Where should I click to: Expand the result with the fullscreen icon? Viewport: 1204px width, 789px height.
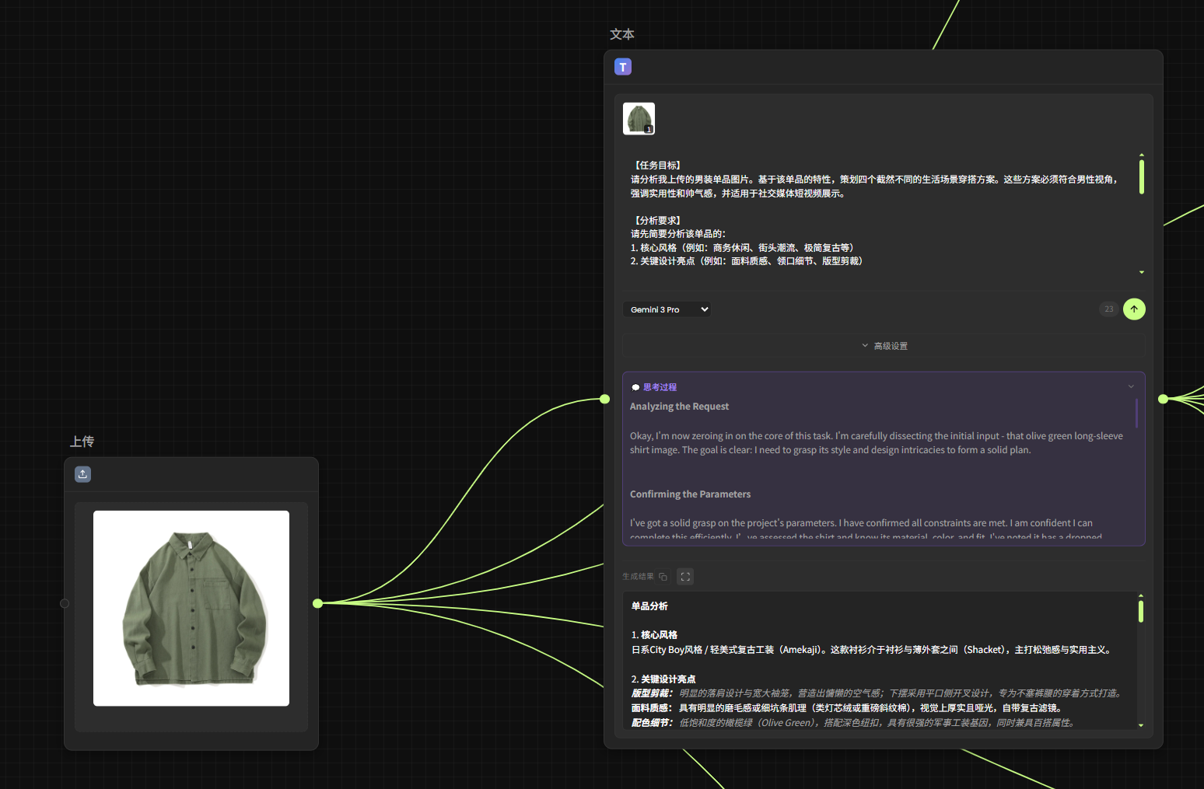[x=685, y=577]
